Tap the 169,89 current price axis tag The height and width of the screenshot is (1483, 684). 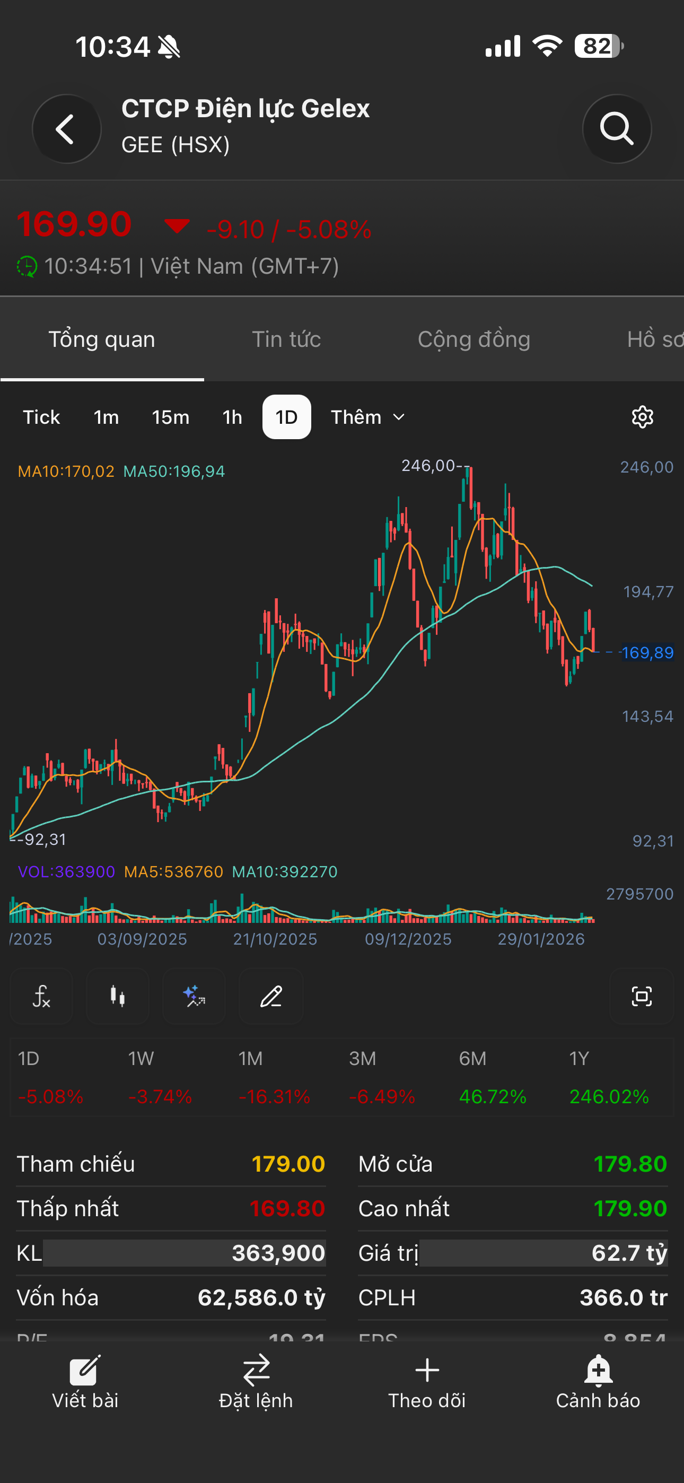pos(648,652)
